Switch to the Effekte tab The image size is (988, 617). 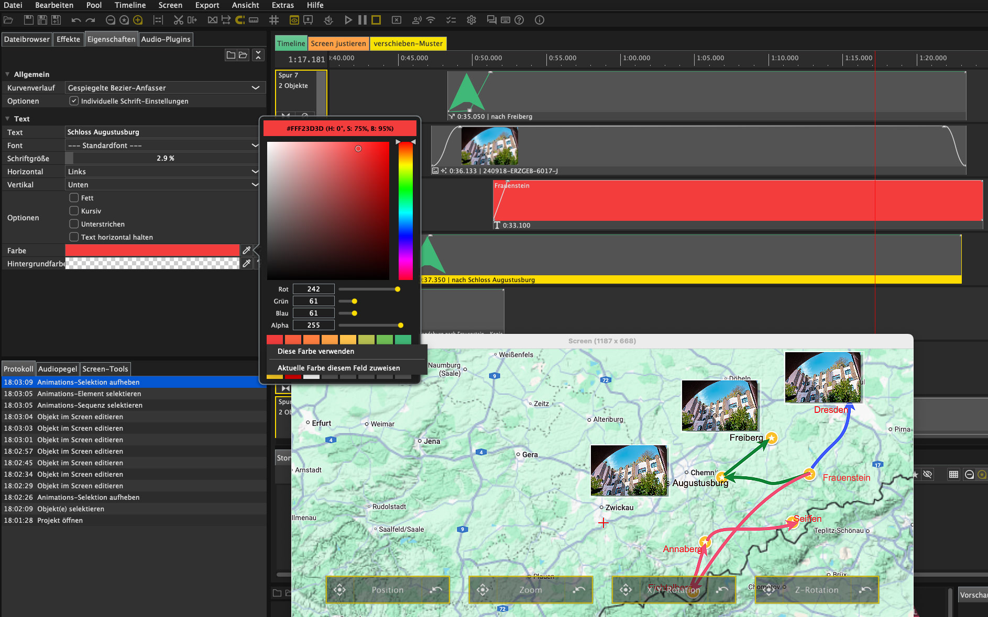[68, 39]
